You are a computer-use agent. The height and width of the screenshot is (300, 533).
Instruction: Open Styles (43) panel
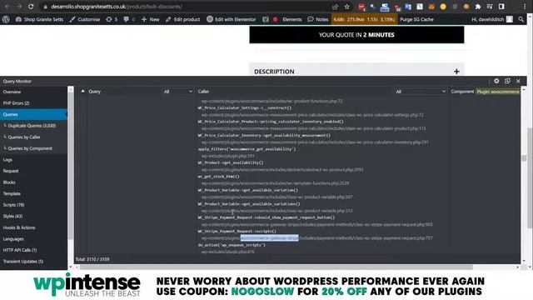coord(33,216)
